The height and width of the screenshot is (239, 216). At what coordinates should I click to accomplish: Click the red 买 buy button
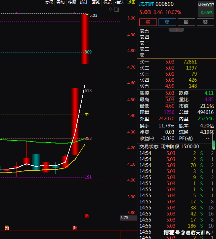pos(148,22)
